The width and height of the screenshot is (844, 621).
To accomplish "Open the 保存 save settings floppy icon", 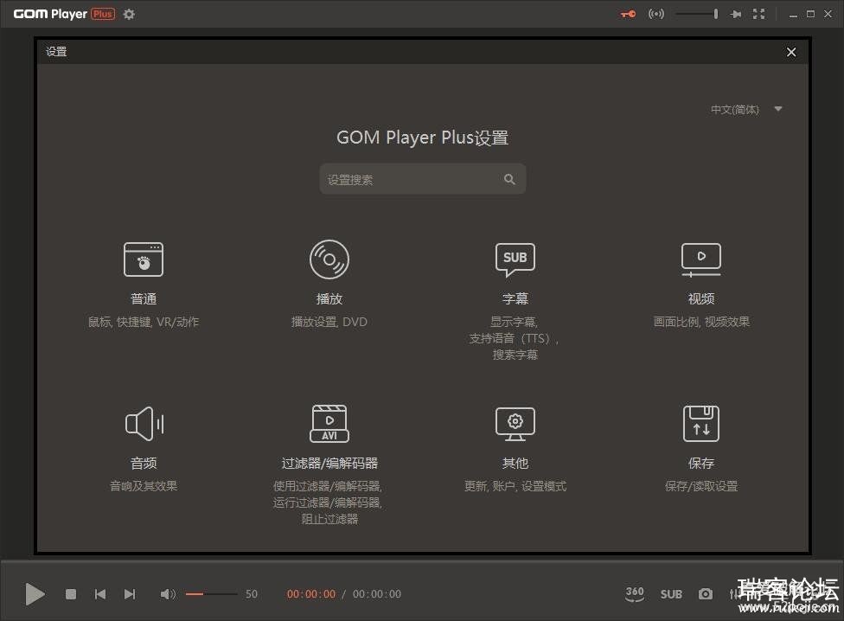I will (x=700, y=424).
